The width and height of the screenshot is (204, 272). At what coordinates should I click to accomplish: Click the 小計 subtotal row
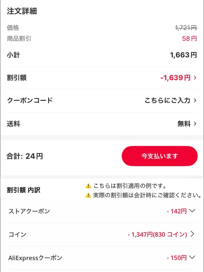[x=102, y=55]
